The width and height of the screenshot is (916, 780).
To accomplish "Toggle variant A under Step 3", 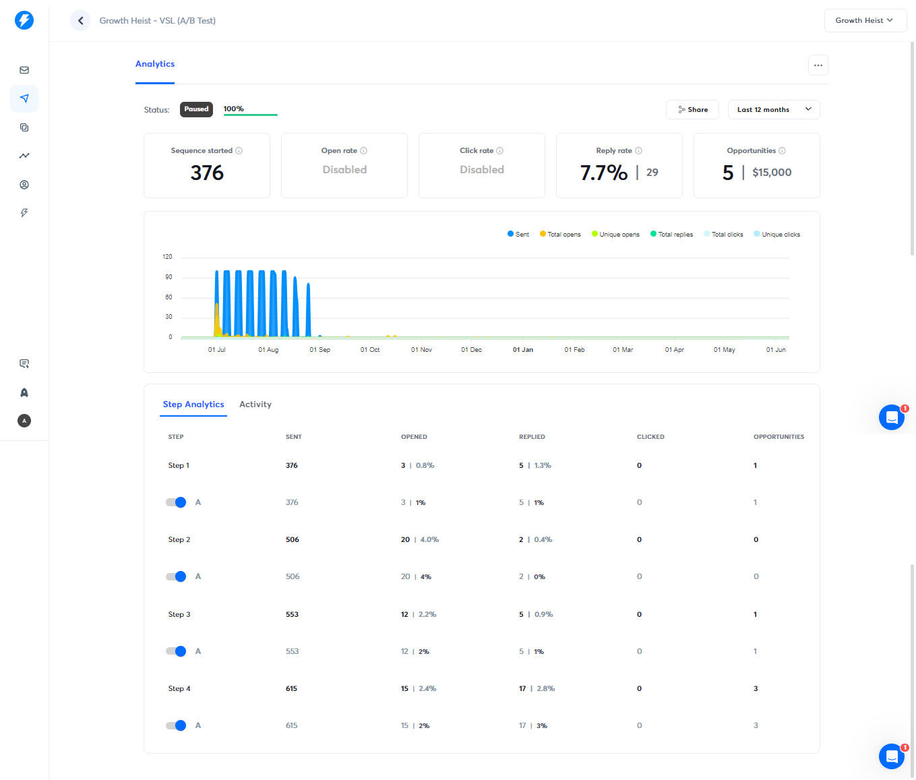I will click(176, 651).
